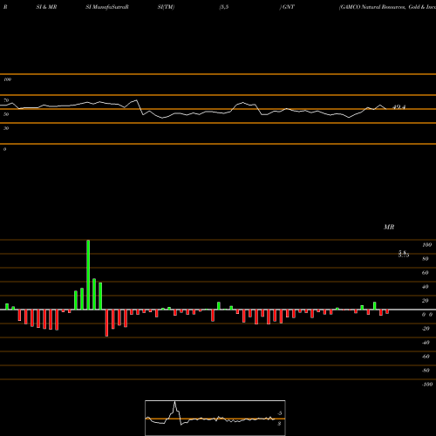The height and width of the screenshot is (436, 436).
Task: Click the MR axis '-40' label
Action: coord(426,343)
